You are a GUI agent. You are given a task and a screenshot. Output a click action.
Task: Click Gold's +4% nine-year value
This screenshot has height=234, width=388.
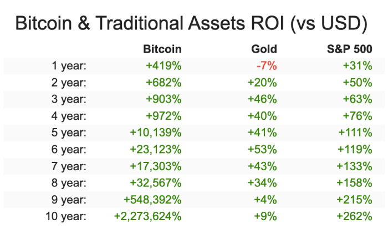tap(266, 199)
